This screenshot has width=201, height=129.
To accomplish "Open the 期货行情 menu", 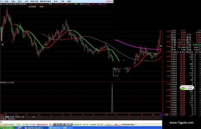I will (x=34, y=1).
